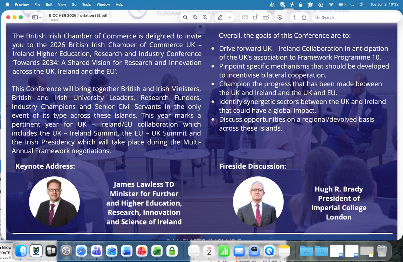Open the highlight color options dropdown
Viewport: 403px width, 262px height.
[230, 17]
